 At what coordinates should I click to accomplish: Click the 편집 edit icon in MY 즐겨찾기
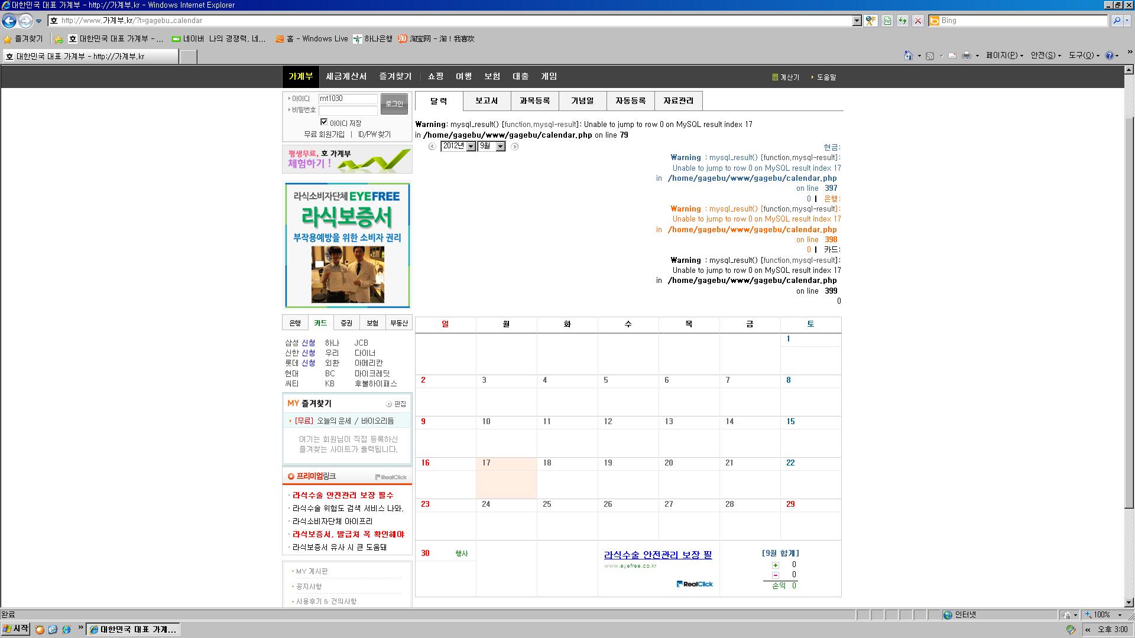(x=396, y=404)
